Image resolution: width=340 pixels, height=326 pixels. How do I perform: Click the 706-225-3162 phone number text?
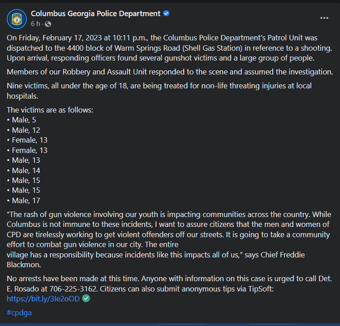[x=73, y=289]
